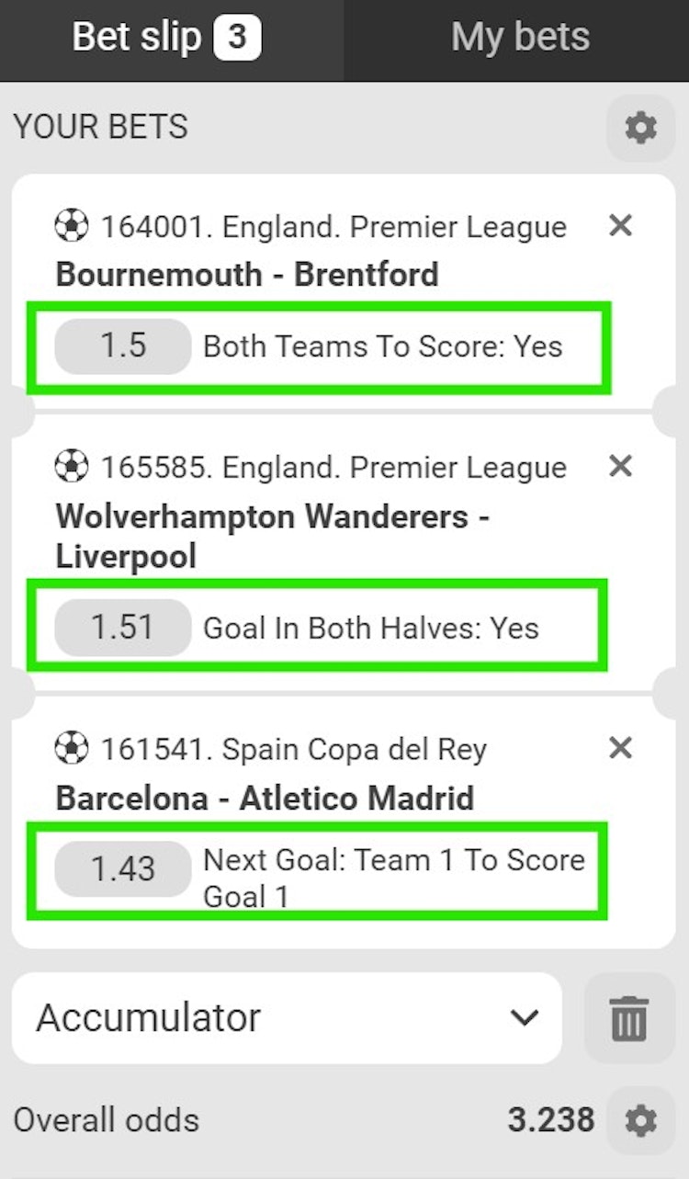Clear all bets using the trash bin icon

[x=627, y=1018]
